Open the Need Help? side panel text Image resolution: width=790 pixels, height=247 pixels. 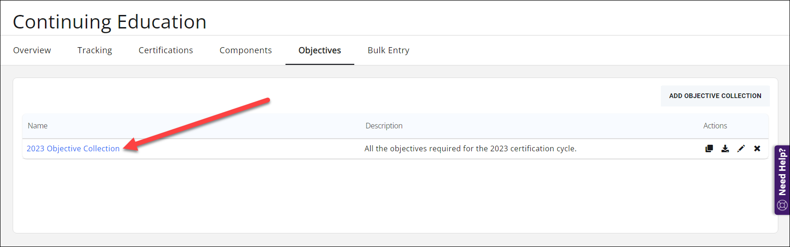(782, 172)
